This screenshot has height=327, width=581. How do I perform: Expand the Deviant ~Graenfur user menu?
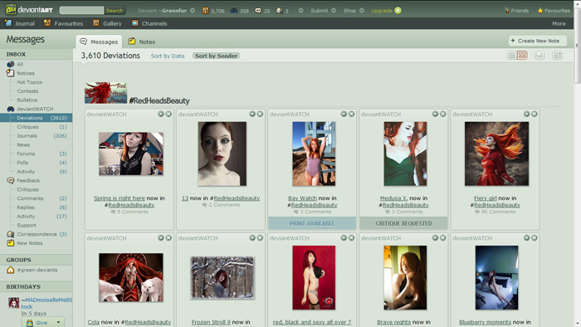click(193, 10)
